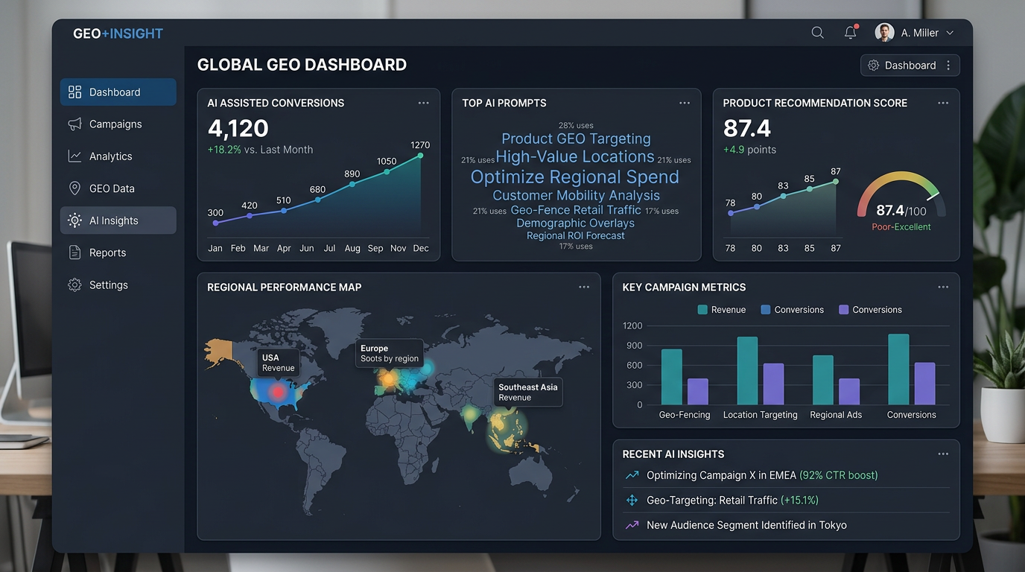
Task: Click the GEO Data location pin icon
Action: [x=74, y=188]
